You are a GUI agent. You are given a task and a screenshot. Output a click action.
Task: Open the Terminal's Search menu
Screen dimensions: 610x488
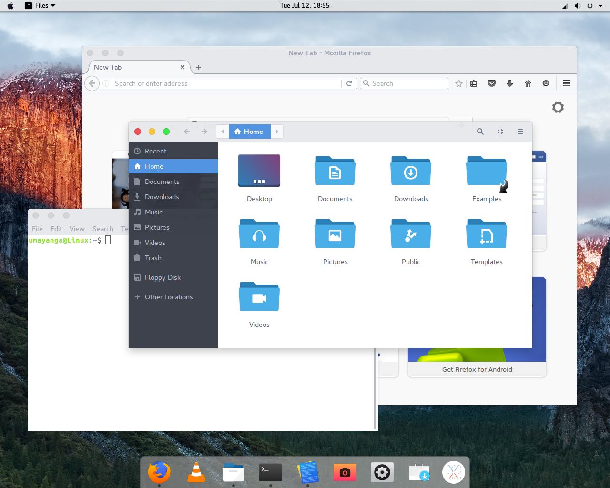pyautogui.click(x=102, y=229)
